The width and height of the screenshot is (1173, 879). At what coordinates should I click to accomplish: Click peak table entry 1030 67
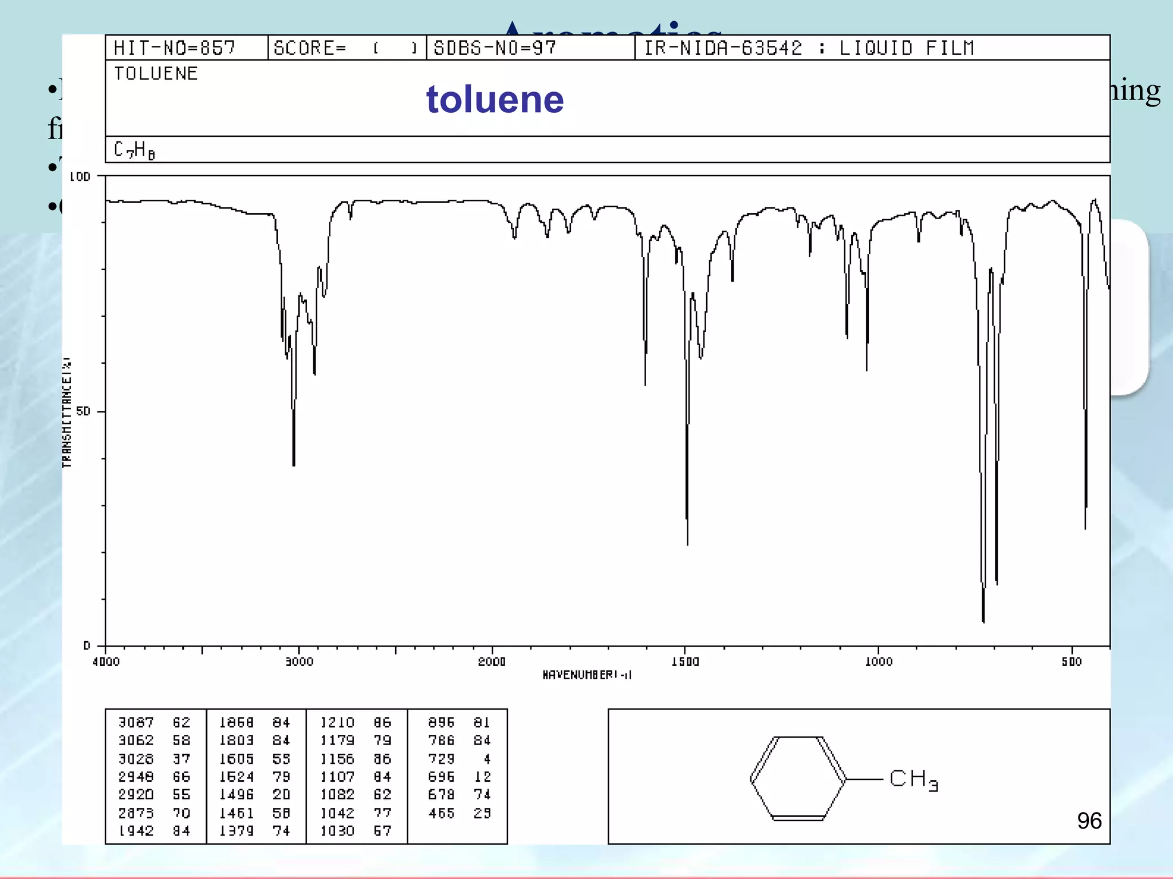coord(356,830)
